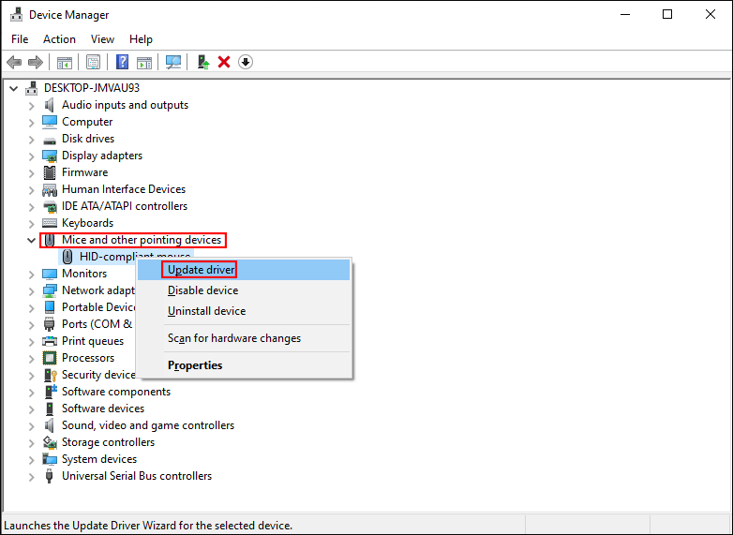Open the Help menu
The image size is (733, 535).
141,39
